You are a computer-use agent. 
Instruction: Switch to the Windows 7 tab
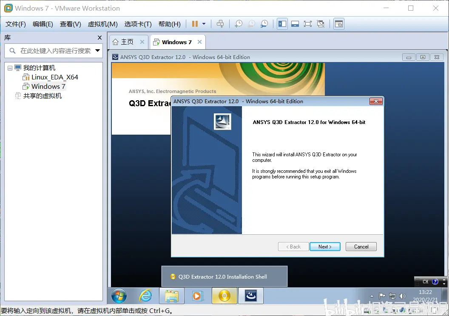tap(177, 42)
